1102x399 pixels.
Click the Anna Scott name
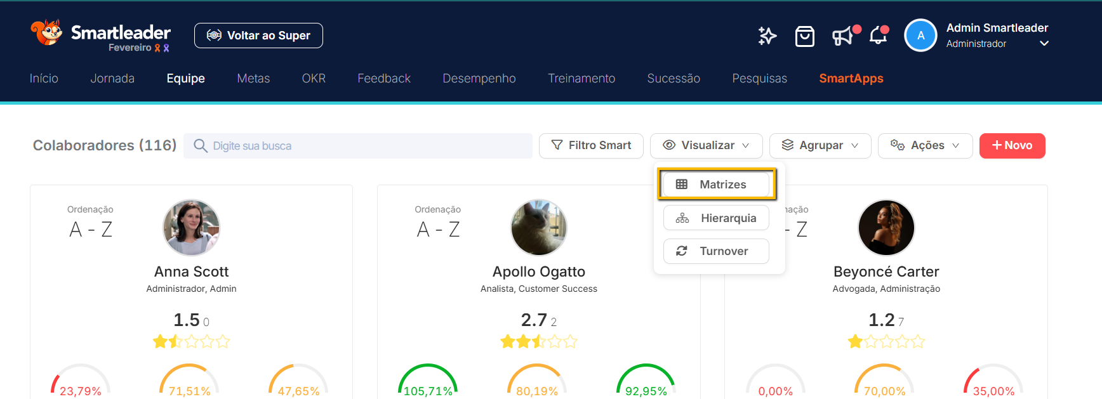[x=191, y=271]
